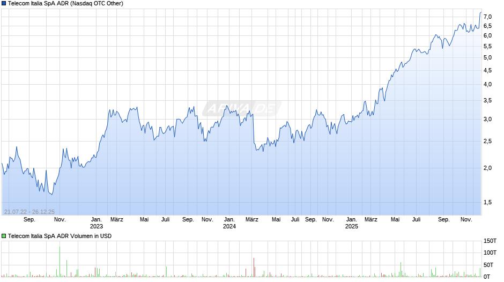Screen dimensions: 504x282
Task: Click the 150T volume axis label
Action: pyautogui.click(x=490, y=241)
